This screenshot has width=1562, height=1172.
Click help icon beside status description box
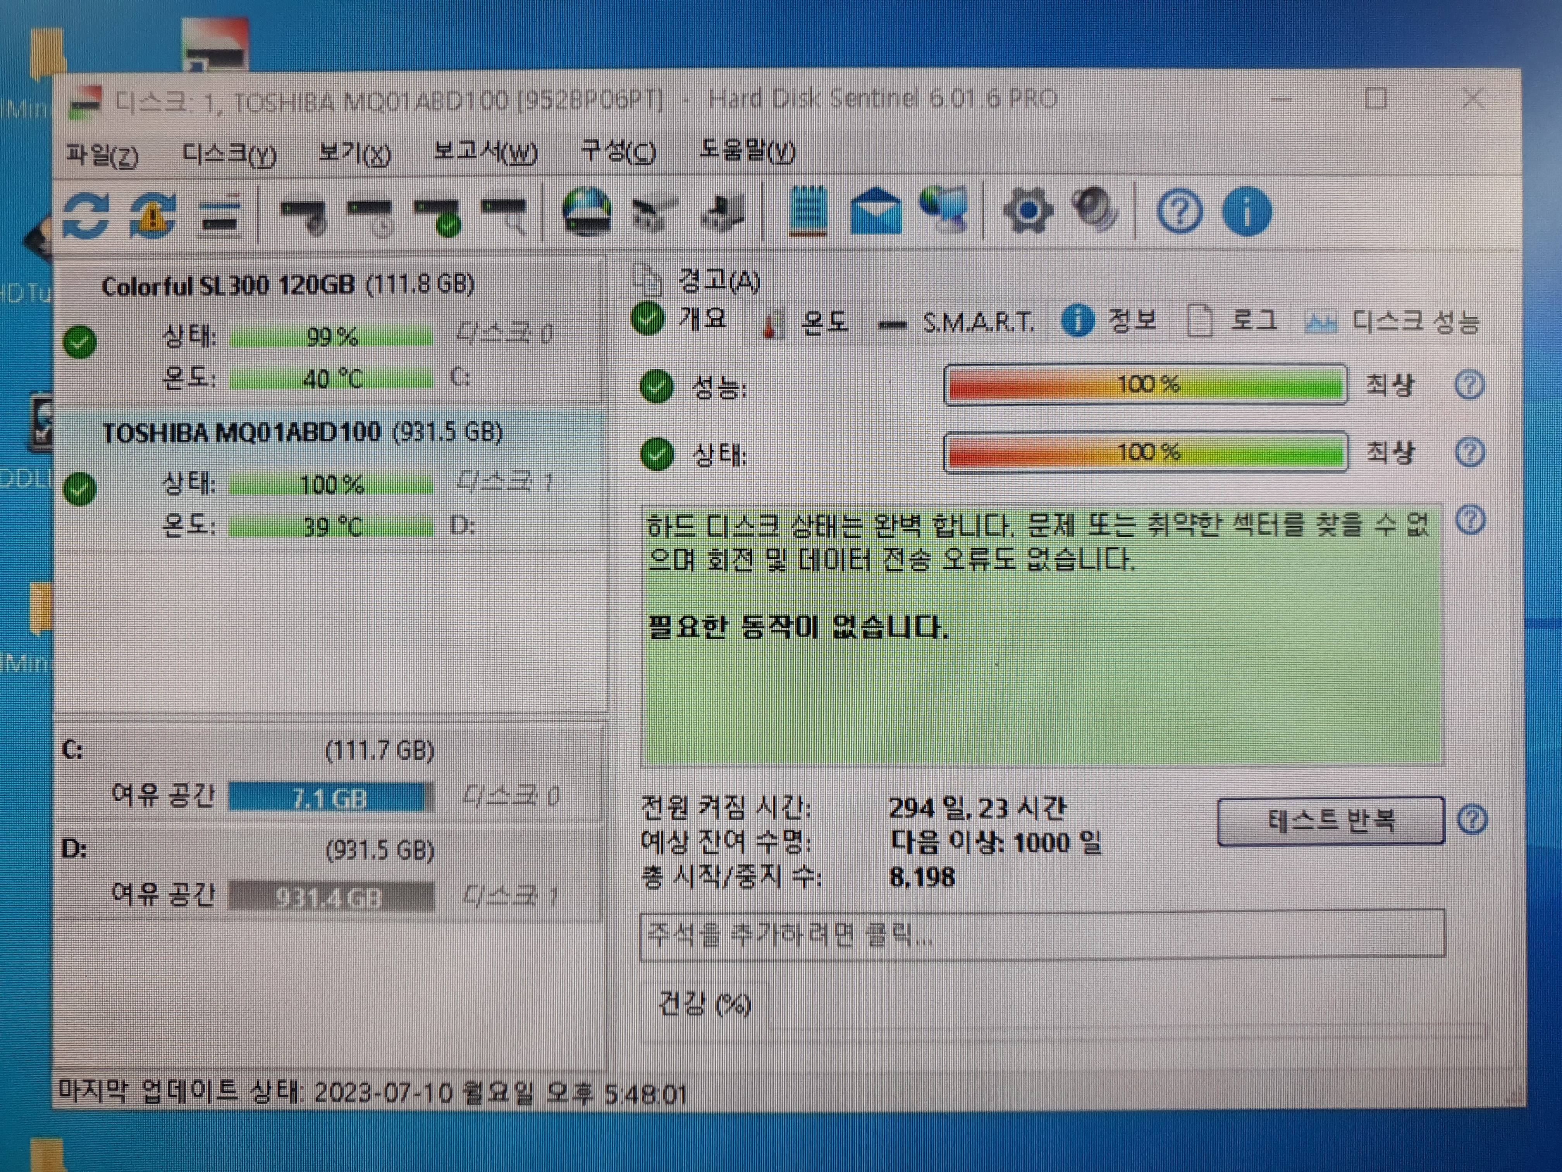[x=1471, y=521]
